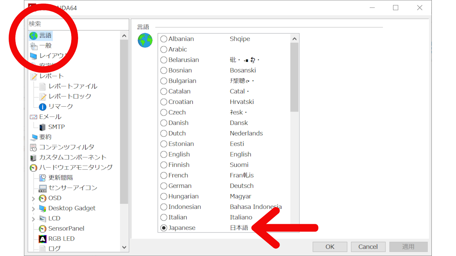Expand the LCD tree node
Screen dimensions: 456x256
(33, 219)
